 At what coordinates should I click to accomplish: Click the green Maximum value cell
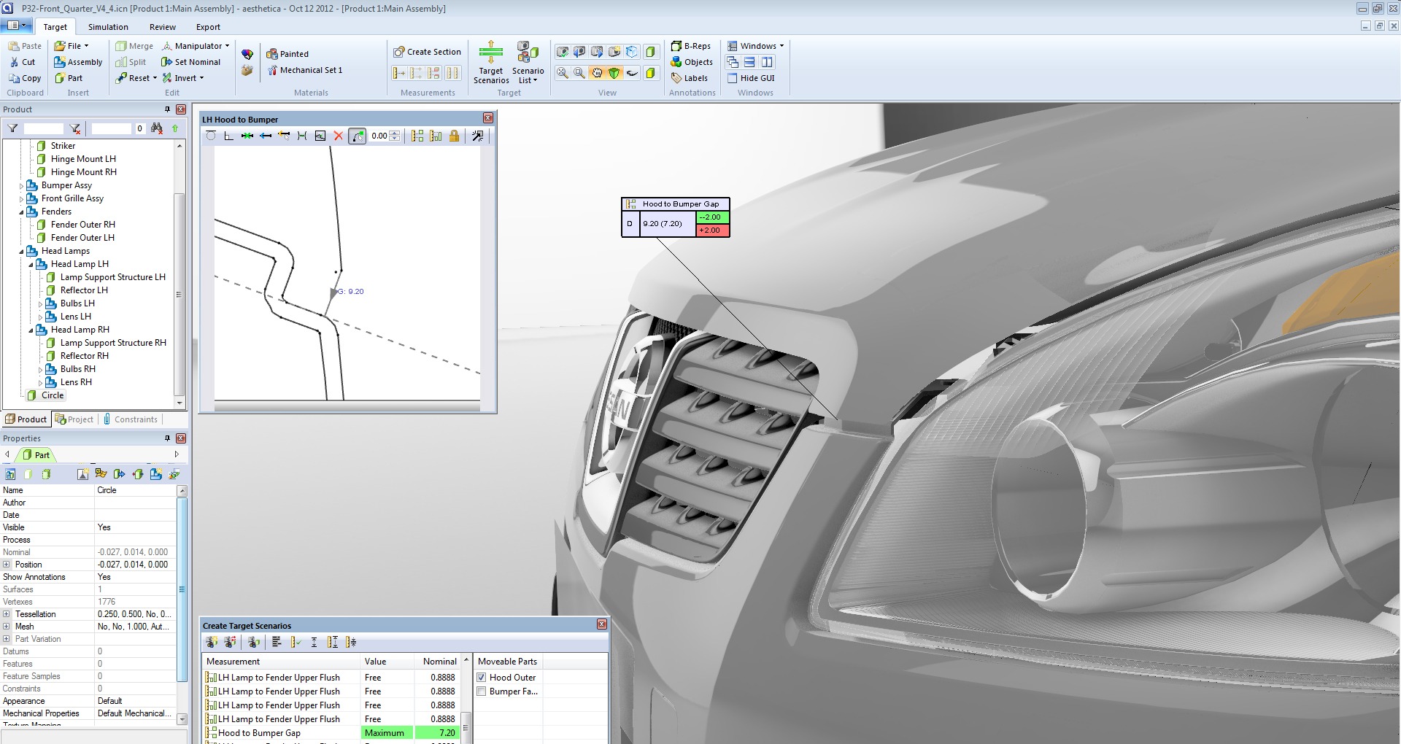click(387, 733)
